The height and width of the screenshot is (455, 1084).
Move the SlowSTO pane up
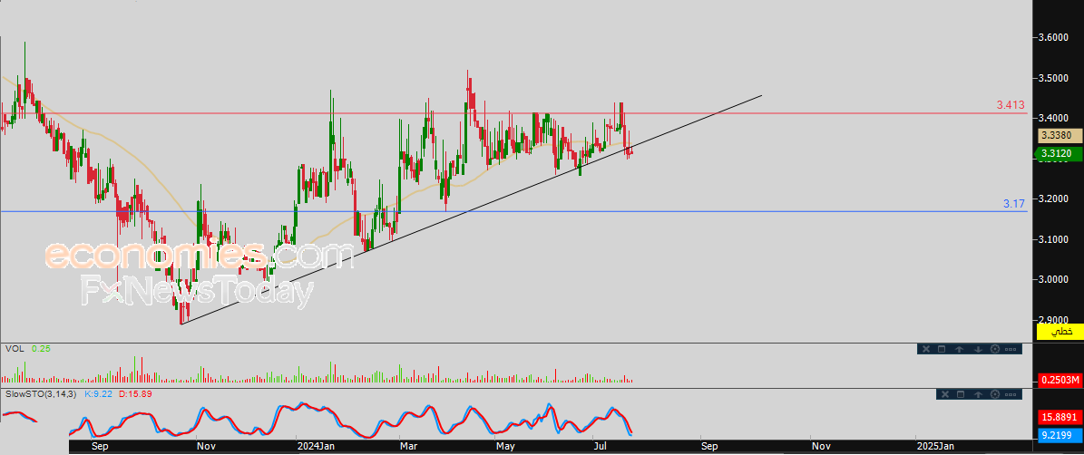pyautogui.click(x=978, y=395)
